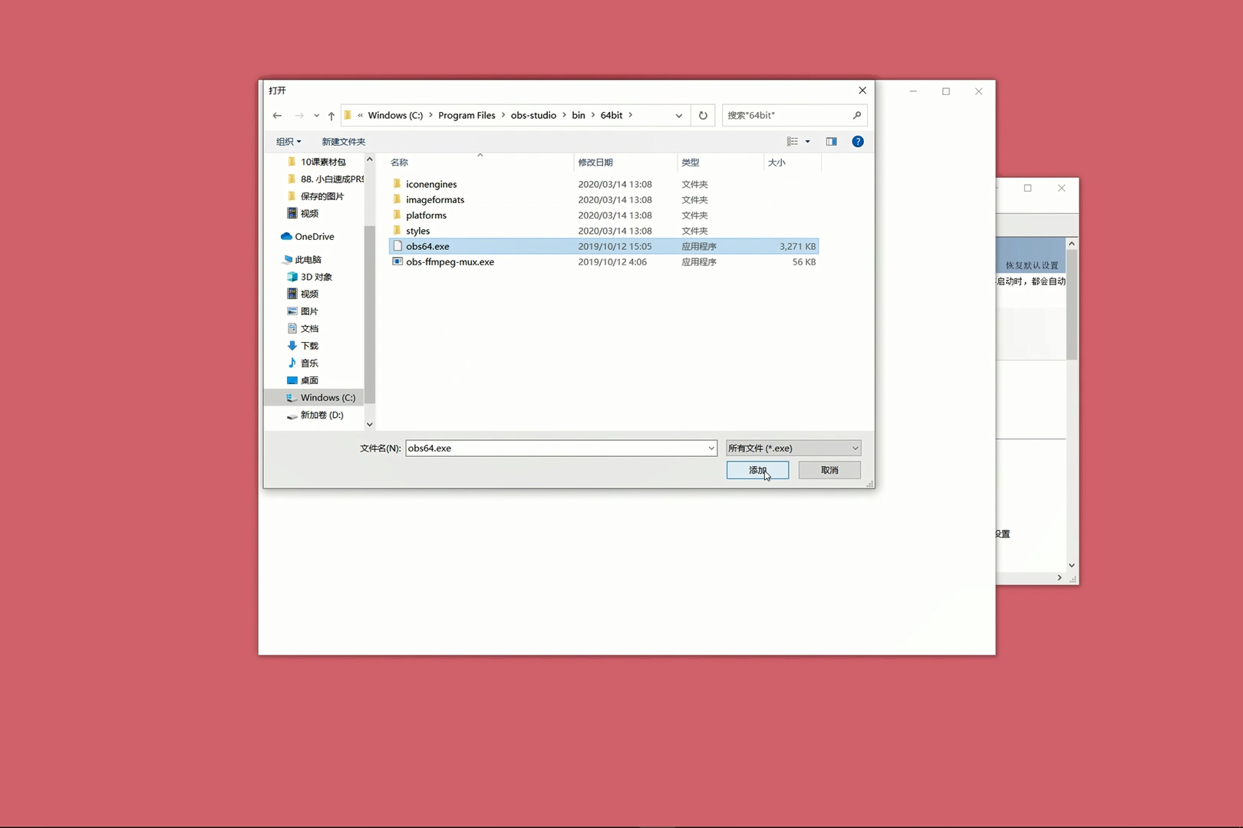Open the 所有文件 (*.exe) filter dropdown

click(793, 449)
